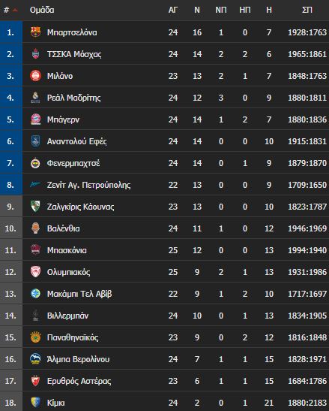Click the ΣΠ column header
This screenshot has height=411, width=329.
click(x=307, y=10)
